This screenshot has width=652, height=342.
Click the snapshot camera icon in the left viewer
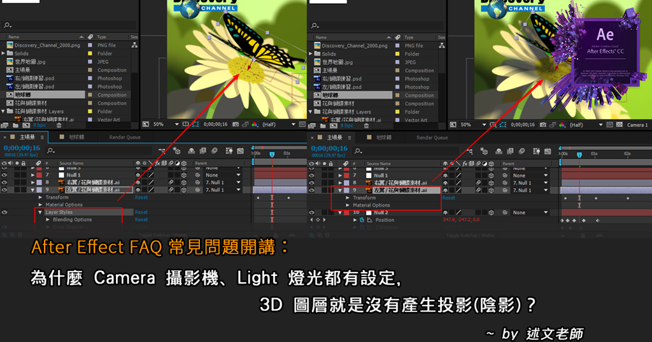click(x=236, y=124)
